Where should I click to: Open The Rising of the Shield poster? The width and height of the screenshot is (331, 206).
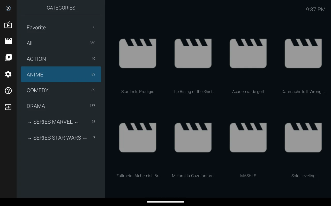193,53
